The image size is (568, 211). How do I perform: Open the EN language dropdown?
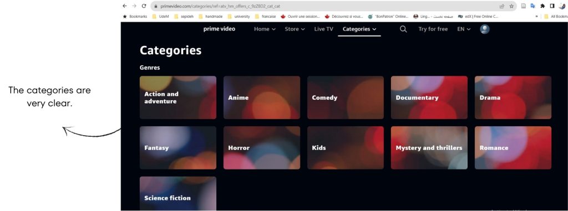[464, 29]
